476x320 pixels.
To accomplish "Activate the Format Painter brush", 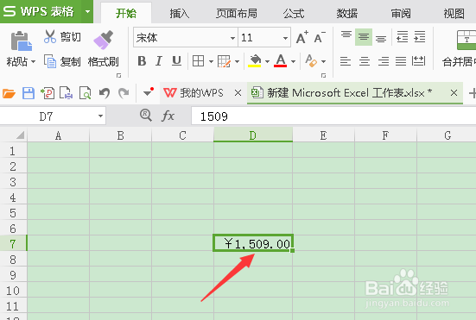I will click(x=103, y=40).
